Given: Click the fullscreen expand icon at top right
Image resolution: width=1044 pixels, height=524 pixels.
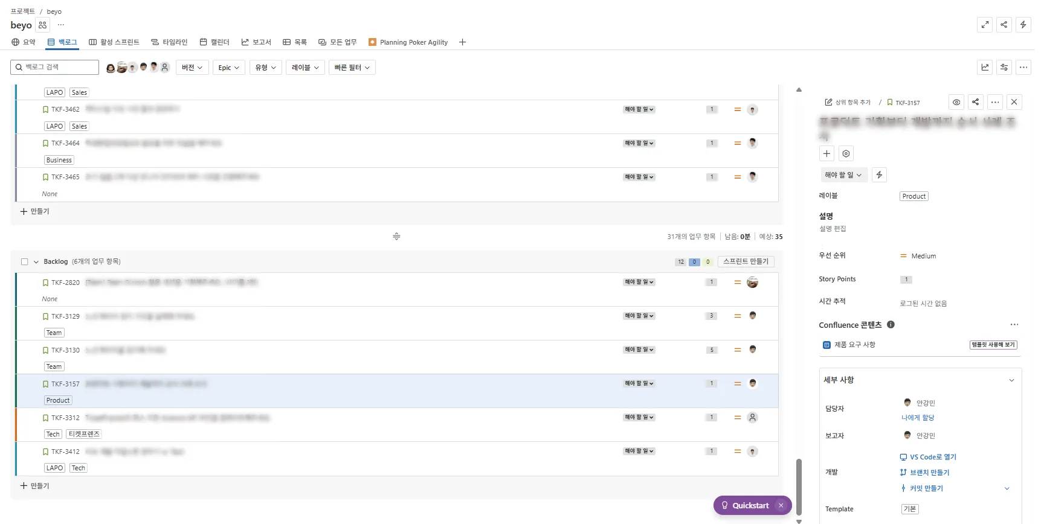Looking at the screenshot, I should [x=985, y=25].
